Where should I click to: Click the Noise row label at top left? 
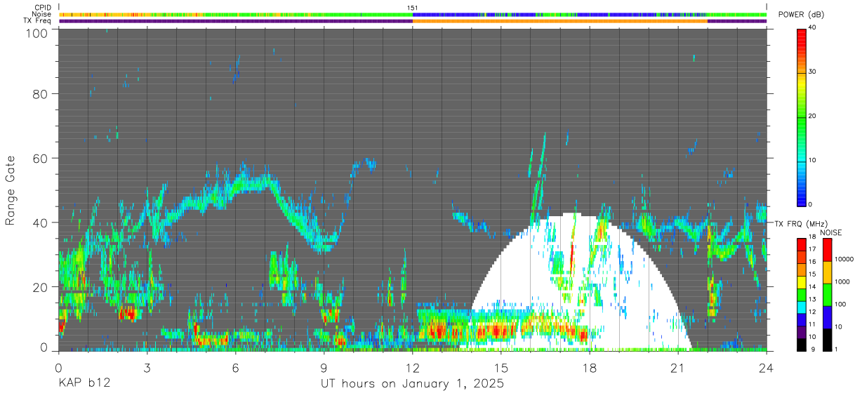click(x=42, y=14)
